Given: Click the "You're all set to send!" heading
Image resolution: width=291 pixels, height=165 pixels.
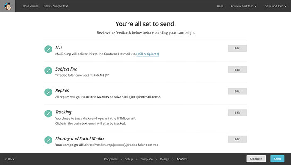Looking at the screenshot, I should click(145, 24).
